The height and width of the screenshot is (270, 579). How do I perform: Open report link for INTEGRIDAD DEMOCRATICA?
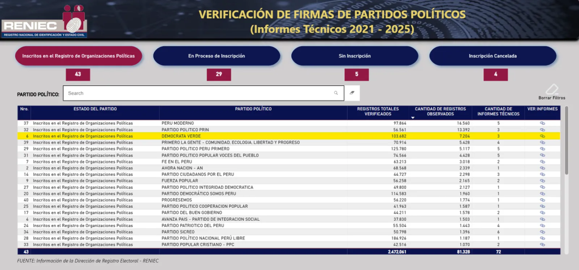(542, 188)
